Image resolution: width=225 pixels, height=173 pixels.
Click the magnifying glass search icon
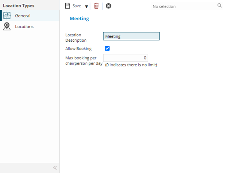click(219, 6)
